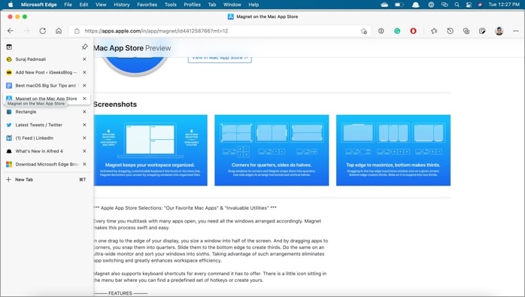The height and width of the screenshot is (297, 525).
Task: Toggle the vertical tabs pane icon
Action: pos(9,47)
